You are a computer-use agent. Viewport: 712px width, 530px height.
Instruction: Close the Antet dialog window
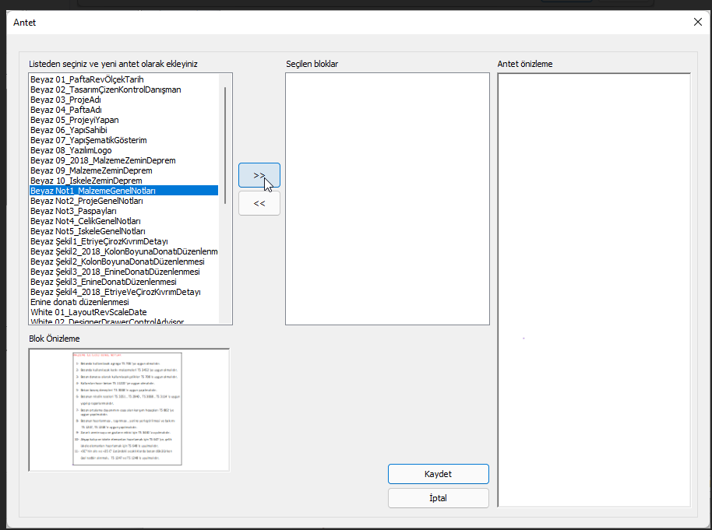[x=697, y=22]
